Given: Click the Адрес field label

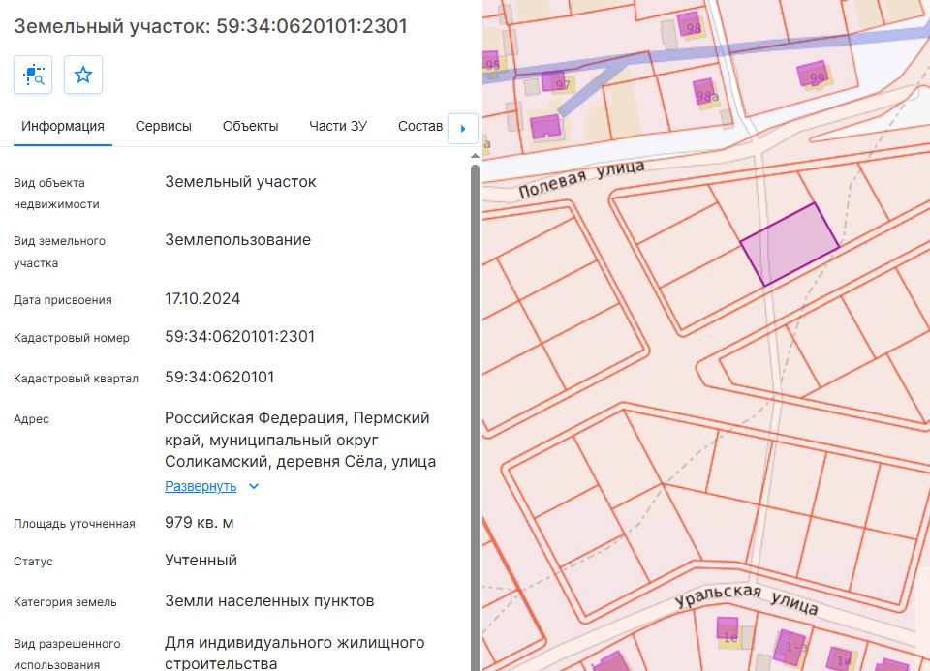Looking at the screenshot, I should 31,419.
